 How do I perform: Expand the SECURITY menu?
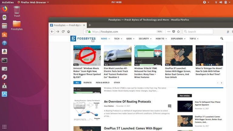(145, 39)
